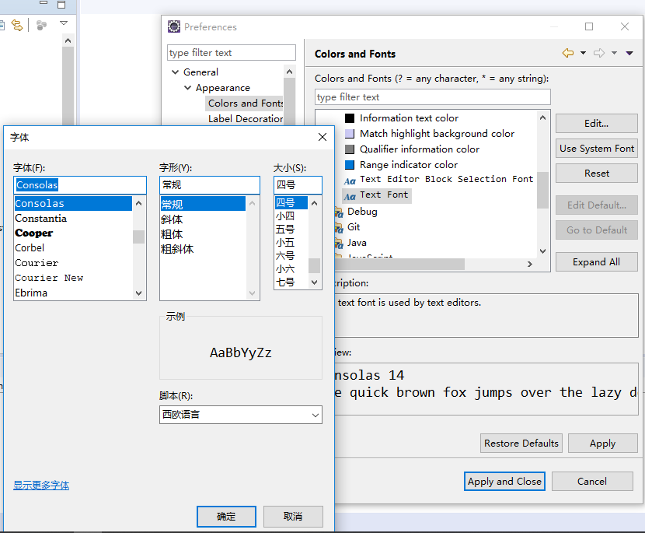Select Ebrima in font list
Image resolution: width=645 pixels, height=533 pixels.
31,293
